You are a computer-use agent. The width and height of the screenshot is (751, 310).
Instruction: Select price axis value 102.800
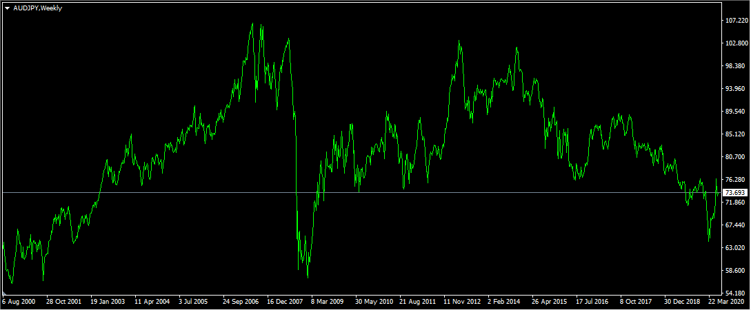coord(737,43)
